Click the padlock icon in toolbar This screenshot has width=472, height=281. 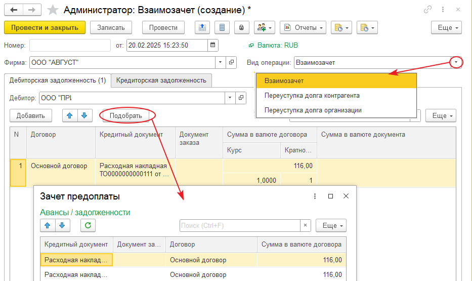click(x=242, y=27)
